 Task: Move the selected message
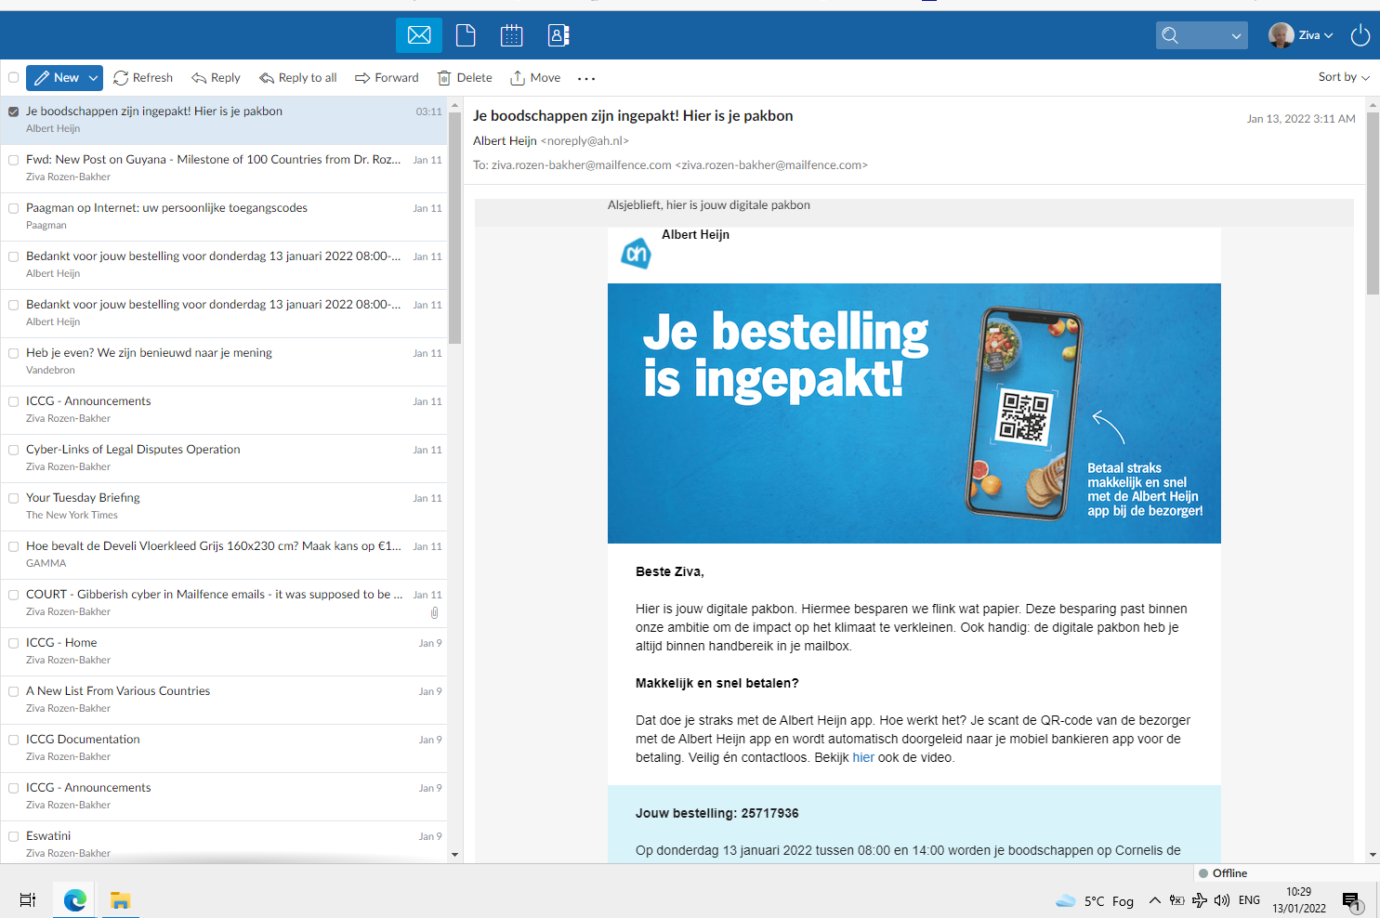[x=535, y=78]
